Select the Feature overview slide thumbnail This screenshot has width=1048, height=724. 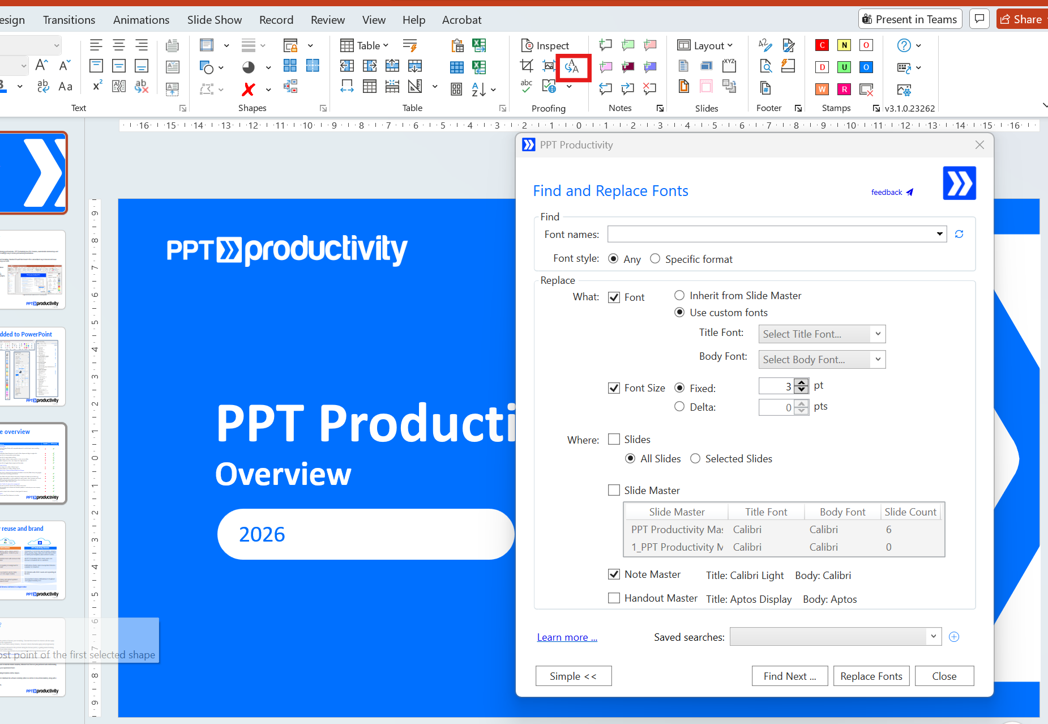(33, 463)
